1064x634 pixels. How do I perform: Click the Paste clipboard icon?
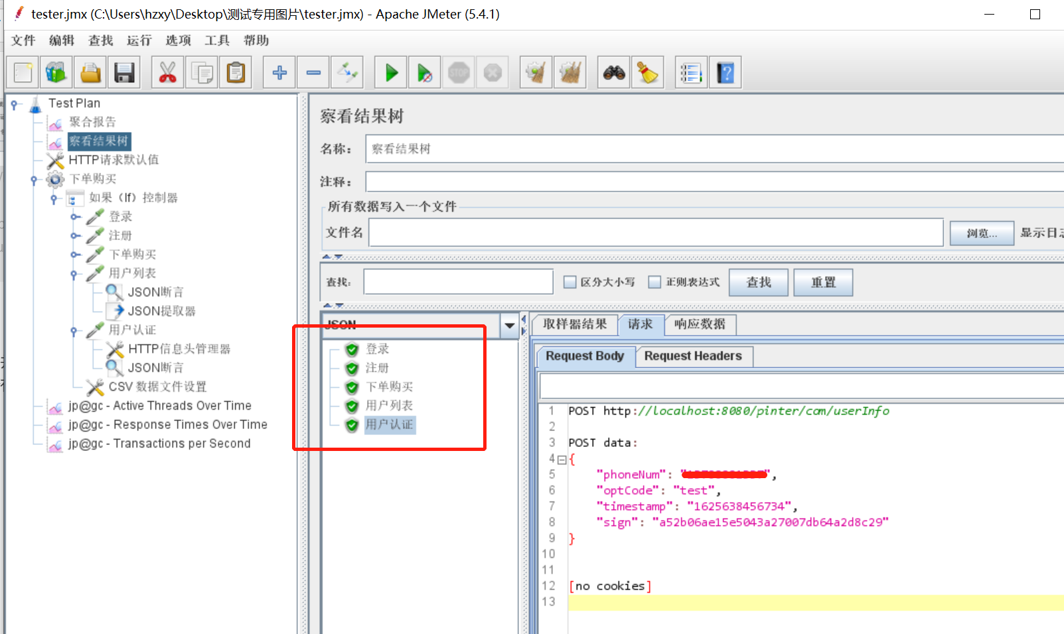point(236,72)
